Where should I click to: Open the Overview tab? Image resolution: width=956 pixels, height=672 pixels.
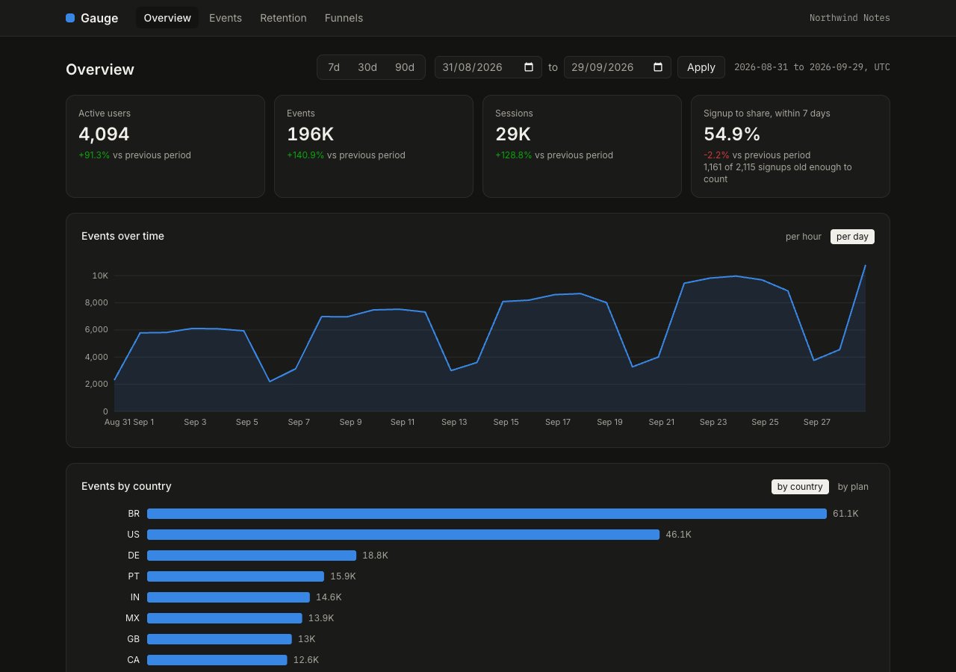pyautogui.click(x=167, y=18)
